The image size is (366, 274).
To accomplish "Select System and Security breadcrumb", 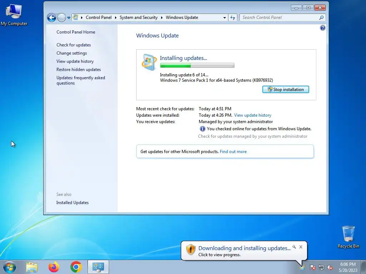I will [x=139, y=17].
